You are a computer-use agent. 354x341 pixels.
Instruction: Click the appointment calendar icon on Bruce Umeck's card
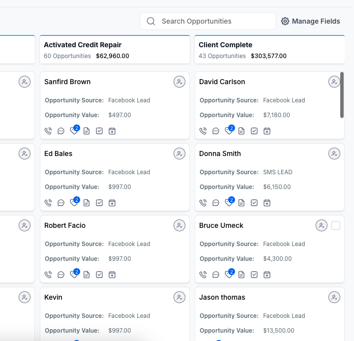[x=267, y=275]
